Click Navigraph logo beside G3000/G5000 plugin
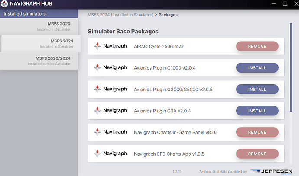Screen dimensions: 299x176 110,89
